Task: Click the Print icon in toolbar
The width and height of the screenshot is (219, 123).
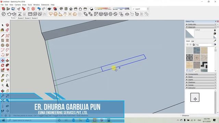Action: 49,9
